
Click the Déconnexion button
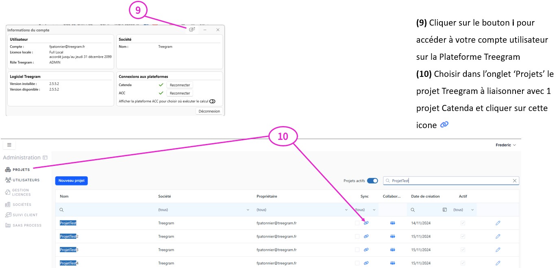(x=209, y=111)
